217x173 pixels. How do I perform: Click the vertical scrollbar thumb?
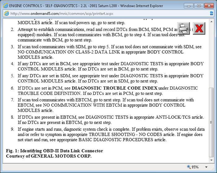pyautogui.click(x=211, y=122)
